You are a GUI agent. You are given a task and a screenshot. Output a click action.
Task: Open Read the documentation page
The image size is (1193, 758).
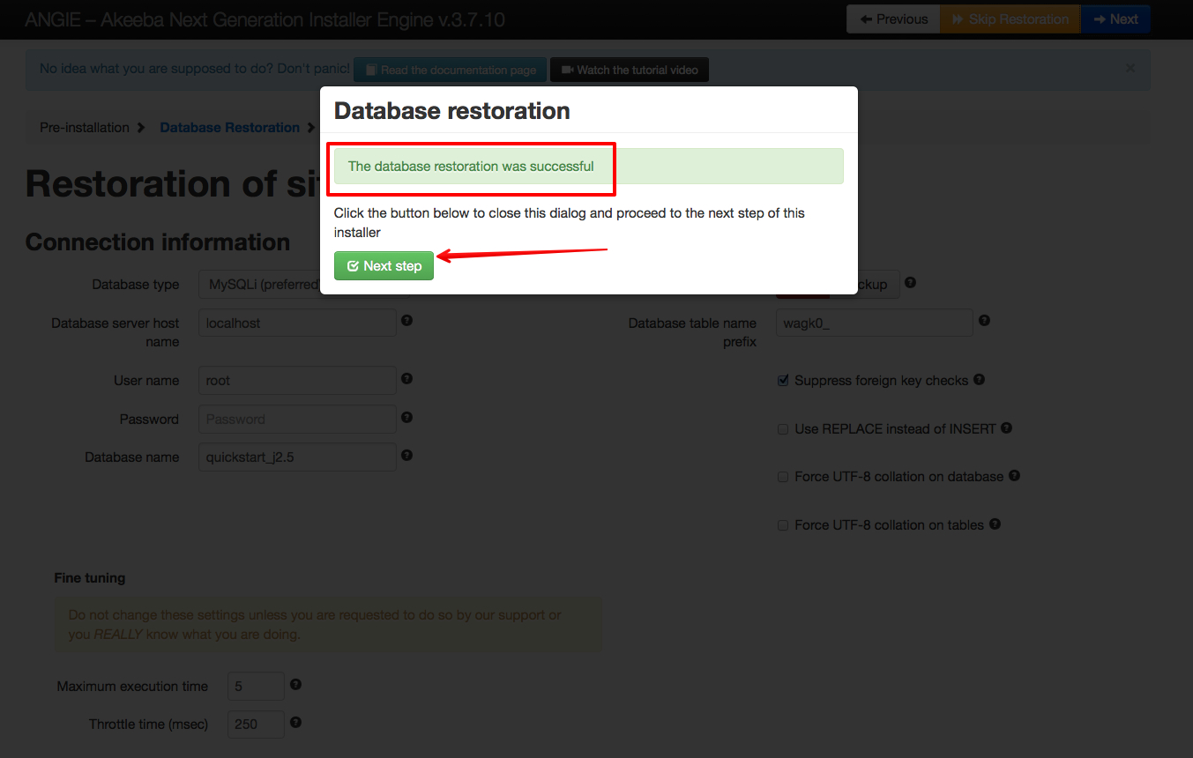coord(450,70)
